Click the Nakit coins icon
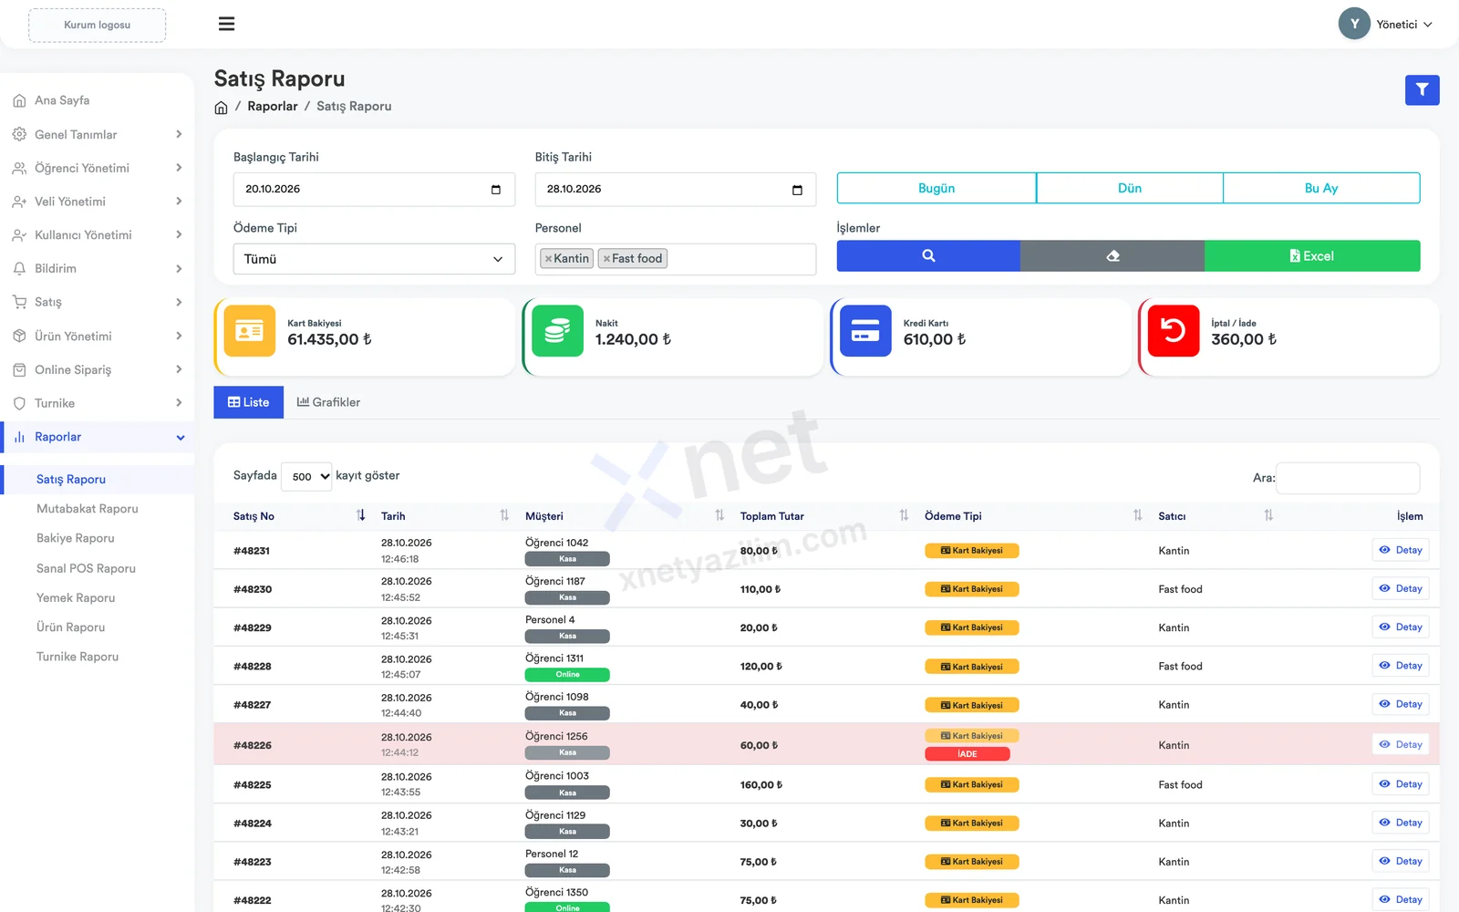 (557, 331)
